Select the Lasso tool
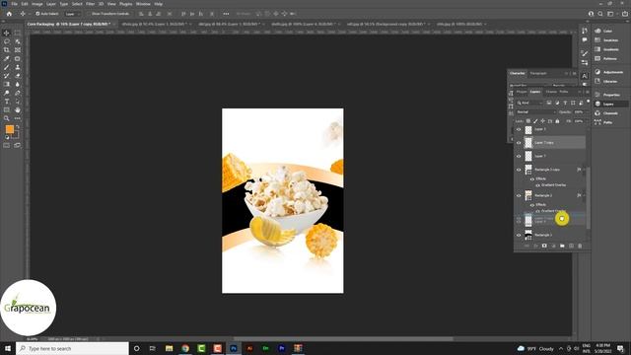This screenshot has width=631, height=355. 7,41
